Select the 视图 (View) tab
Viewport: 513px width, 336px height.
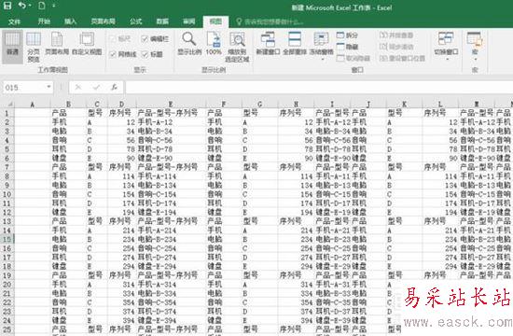[x=215, y=21]
